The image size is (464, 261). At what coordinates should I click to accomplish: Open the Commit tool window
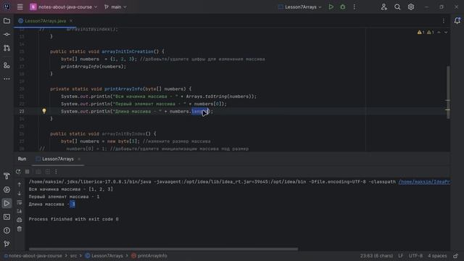coord(7,34)
